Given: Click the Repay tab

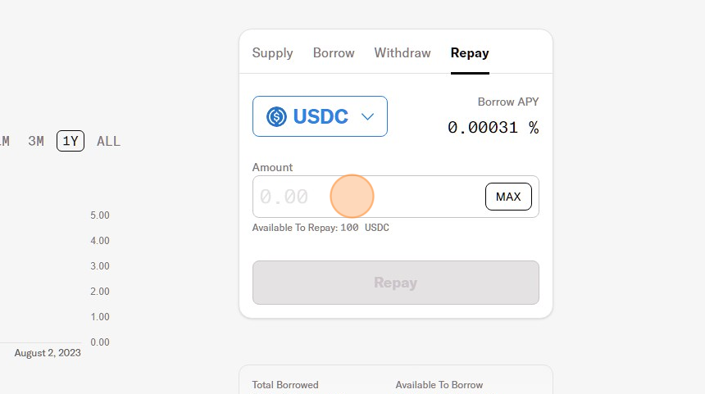Looking at the screenshot, I should [470, 53].
